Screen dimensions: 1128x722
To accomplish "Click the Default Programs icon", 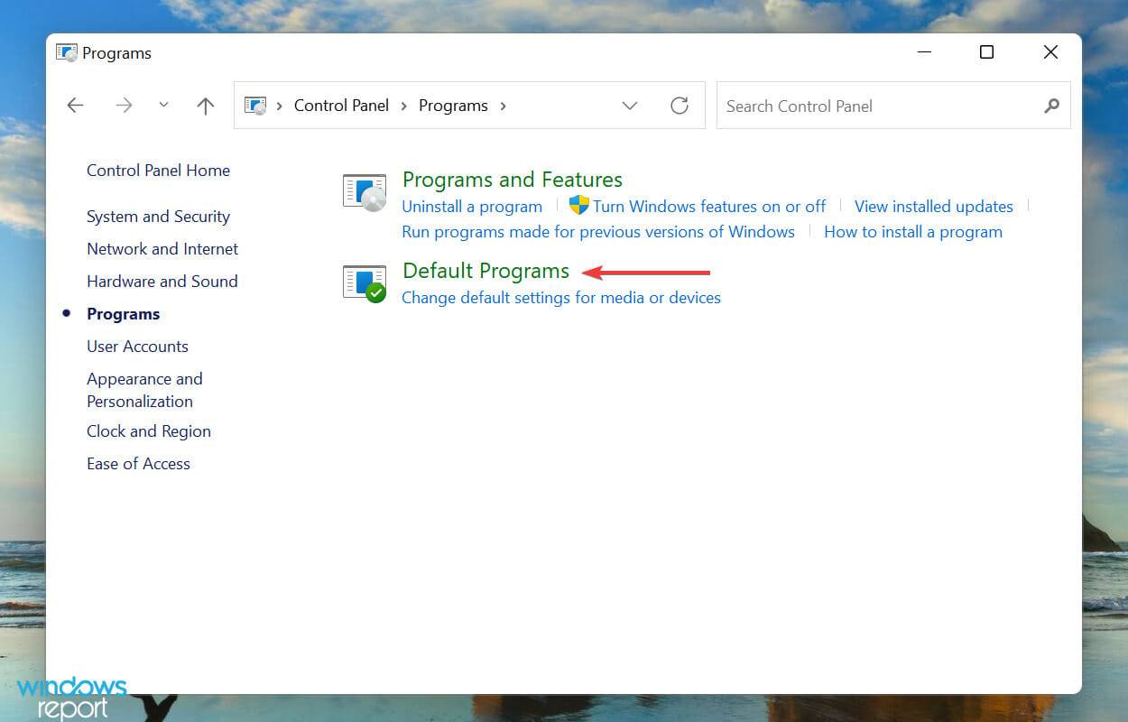I will pyautogui.click(x=364, y=282).
